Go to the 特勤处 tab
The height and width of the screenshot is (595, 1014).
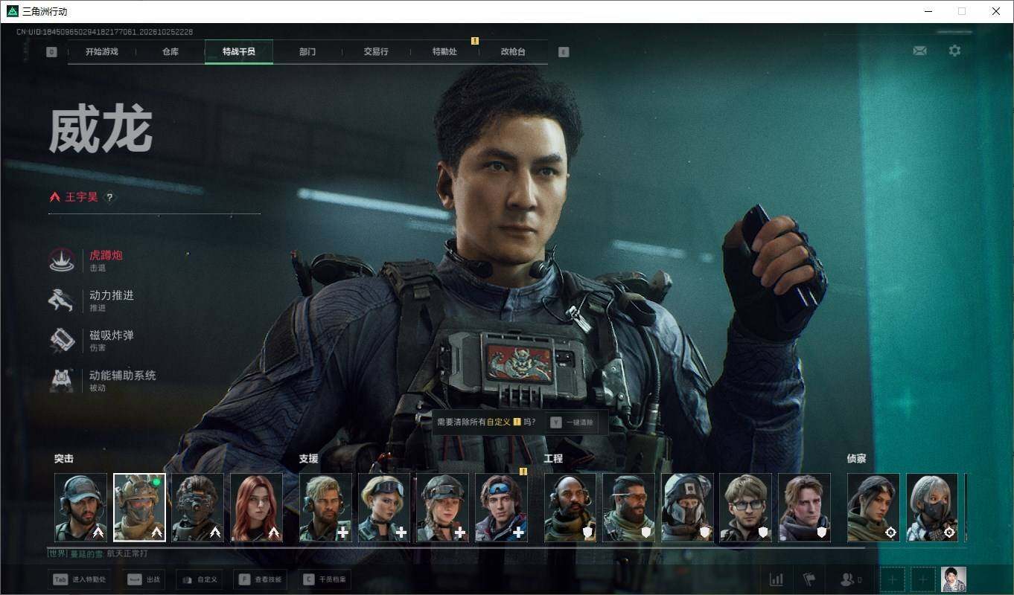click(x=444, y=52)
